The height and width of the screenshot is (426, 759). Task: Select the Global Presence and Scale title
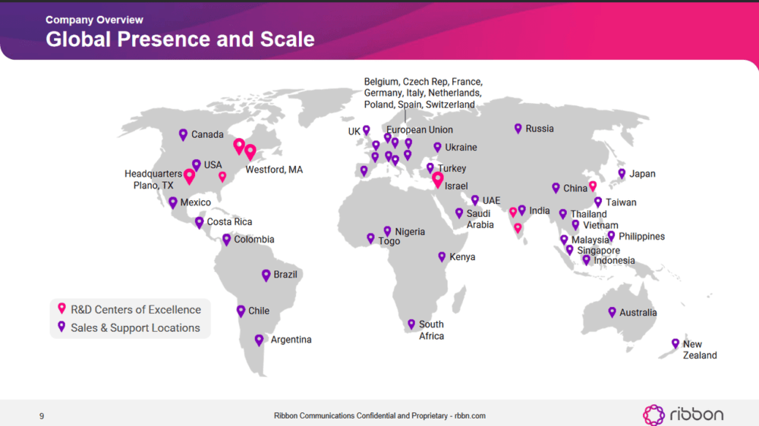click(x=180, y=39)
